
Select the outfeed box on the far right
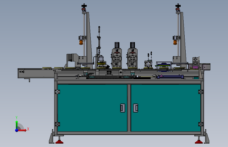click(206, 67)
